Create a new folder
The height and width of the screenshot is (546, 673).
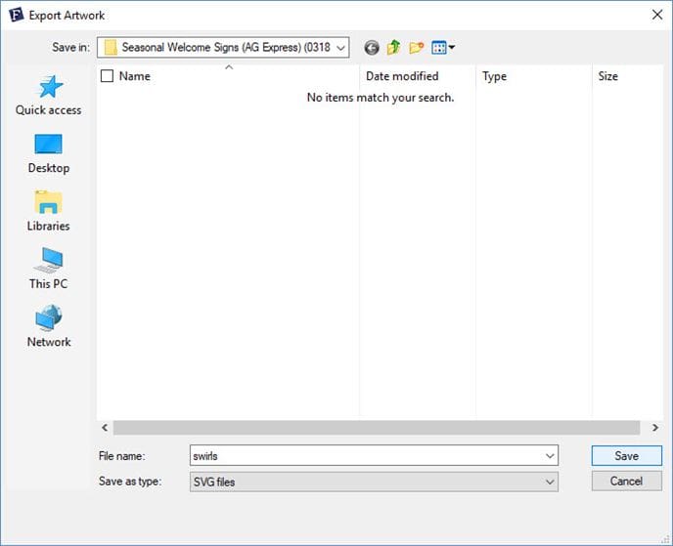pyautogui.click(x=416, y=47)
